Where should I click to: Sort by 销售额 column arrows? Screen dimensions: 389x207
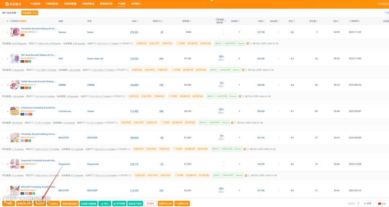click(x=190, y=21)
